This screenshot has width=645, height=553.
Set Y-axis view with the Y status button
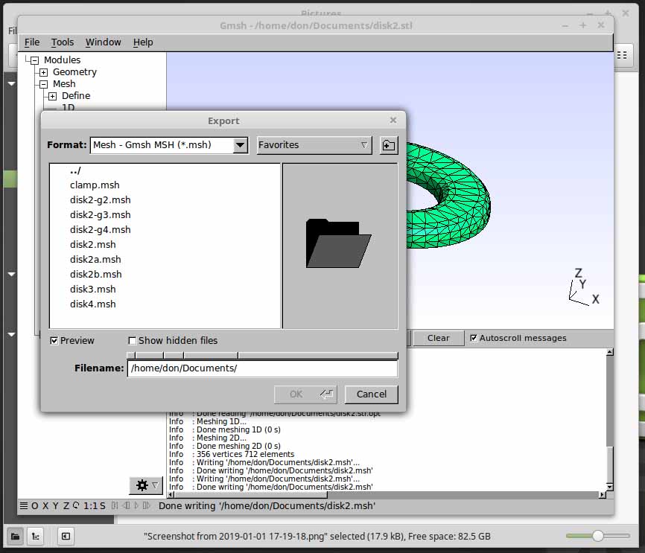click(x=56, y=505)
